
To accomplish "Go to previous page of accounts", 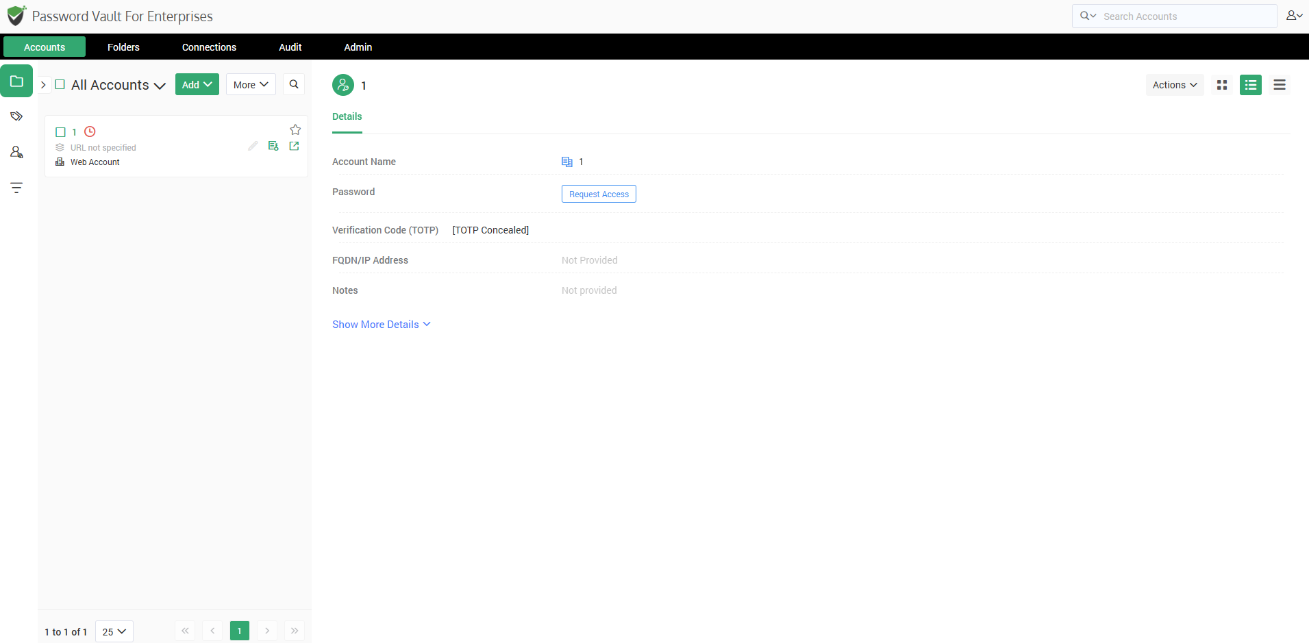I will coord(212,631).
